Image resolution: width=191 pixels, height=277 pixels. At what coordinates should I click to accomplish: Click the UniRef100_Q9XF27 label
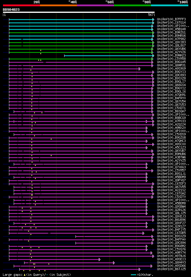pos(171,223)
